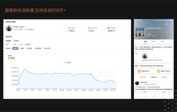The height and width of the screenshot is (112, 177).
Task: Open the custom time range dropdown
Action: (x=29, y=44)
